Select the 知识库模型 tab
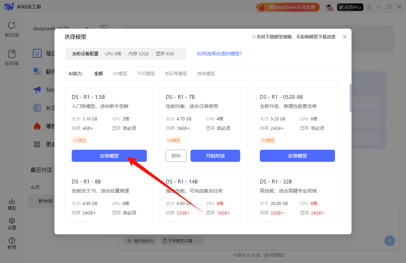This screenshot has height=263, width=406. tap(176, 74)
